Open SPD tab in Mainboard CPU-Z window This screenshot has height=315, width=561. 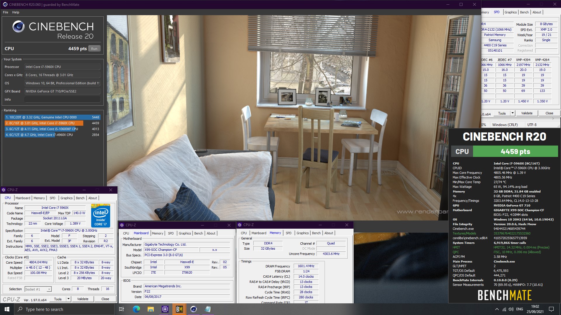pos(171,233)
